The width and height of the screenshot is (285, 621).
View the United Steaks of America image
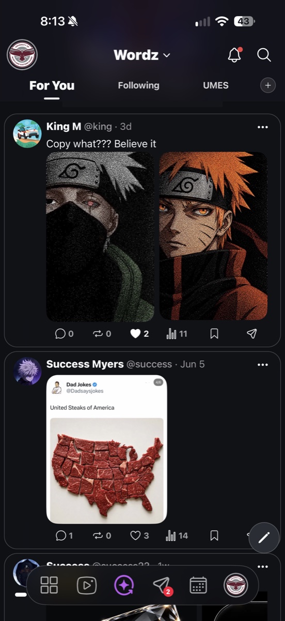107,449
